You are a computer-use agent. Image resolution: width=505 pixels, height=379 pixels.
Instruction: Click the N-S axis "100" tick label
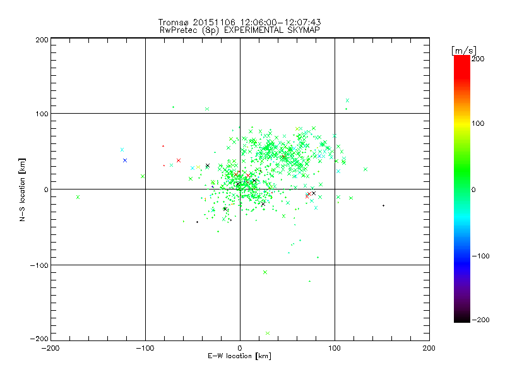point(42,114)
